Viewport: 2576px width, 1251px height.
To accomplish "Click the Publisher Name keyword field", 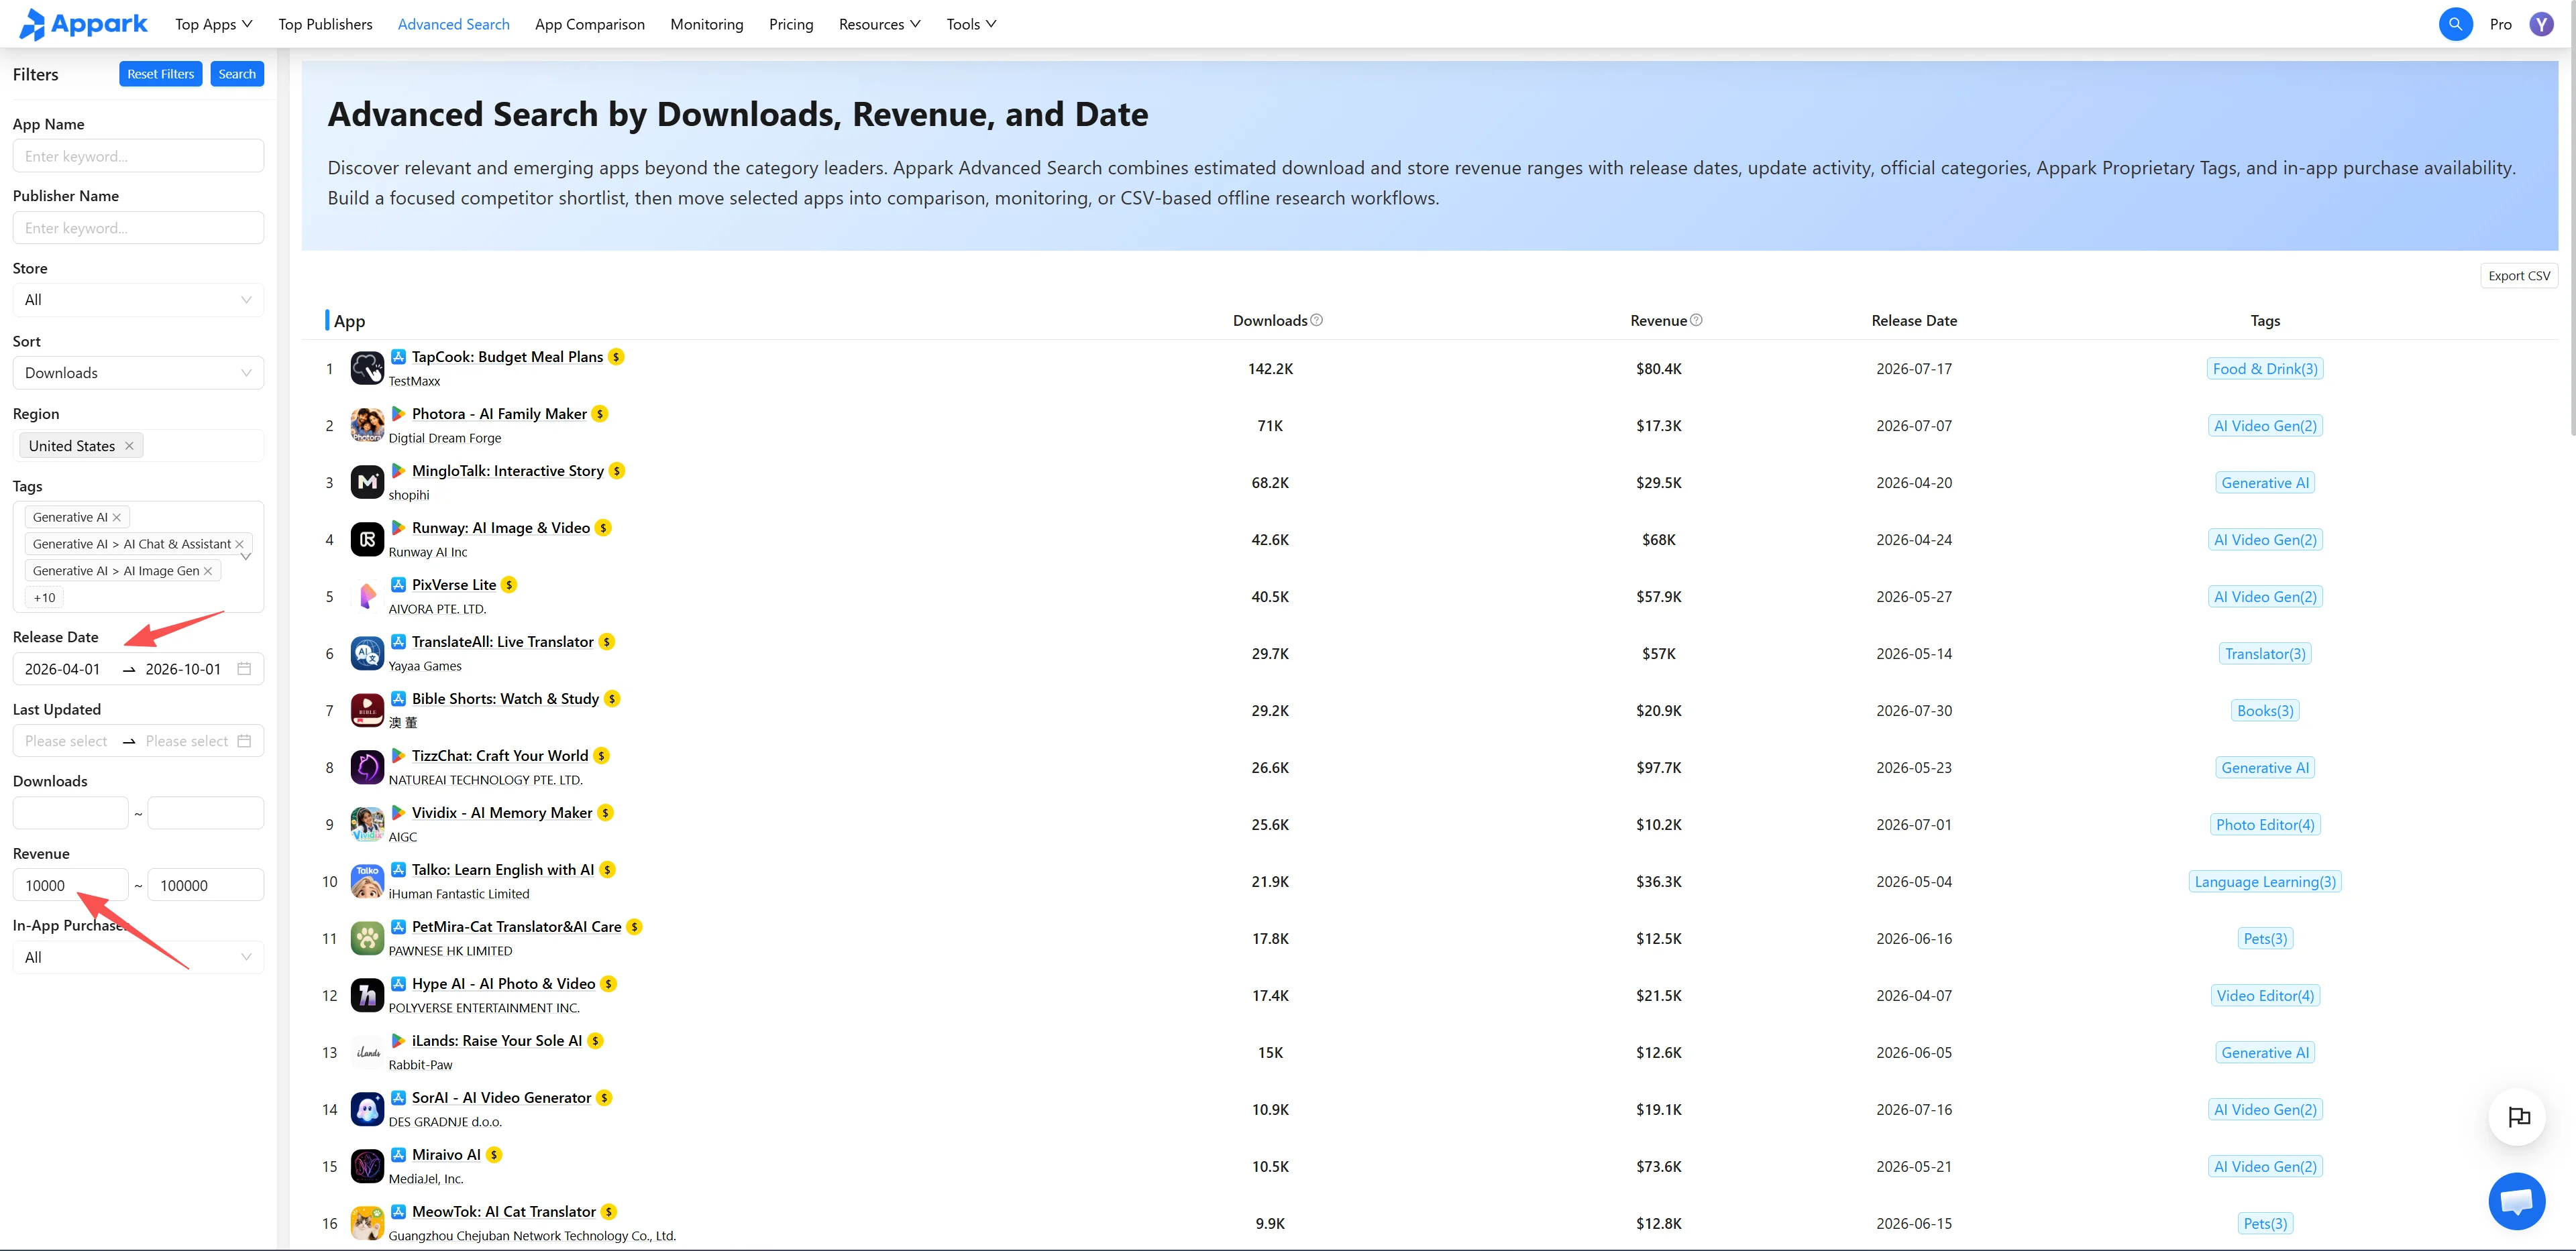I will [138, 228].
